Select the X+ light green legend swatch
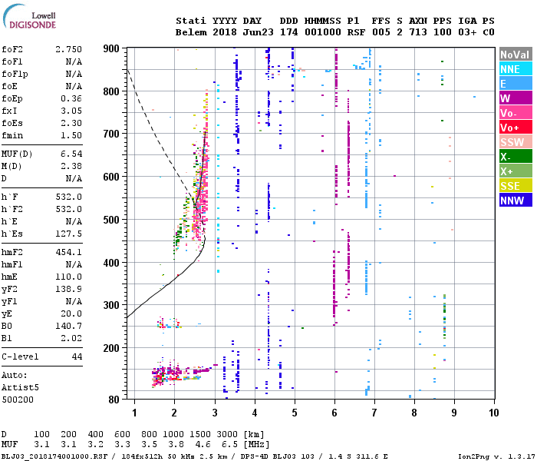 coord(516,171)
